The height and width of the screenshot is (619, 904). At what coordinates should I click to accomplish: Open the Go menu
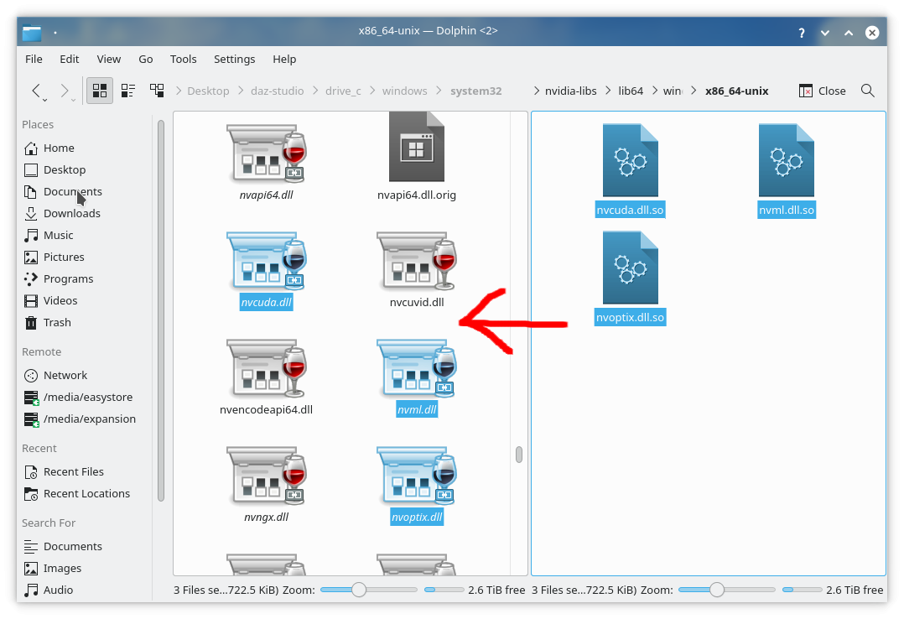pos(145,59)
